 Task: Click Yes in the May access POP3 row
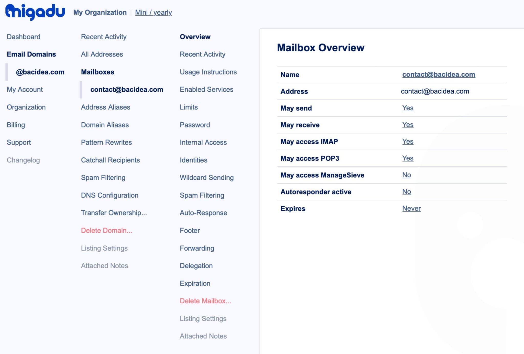pos(408,158)
